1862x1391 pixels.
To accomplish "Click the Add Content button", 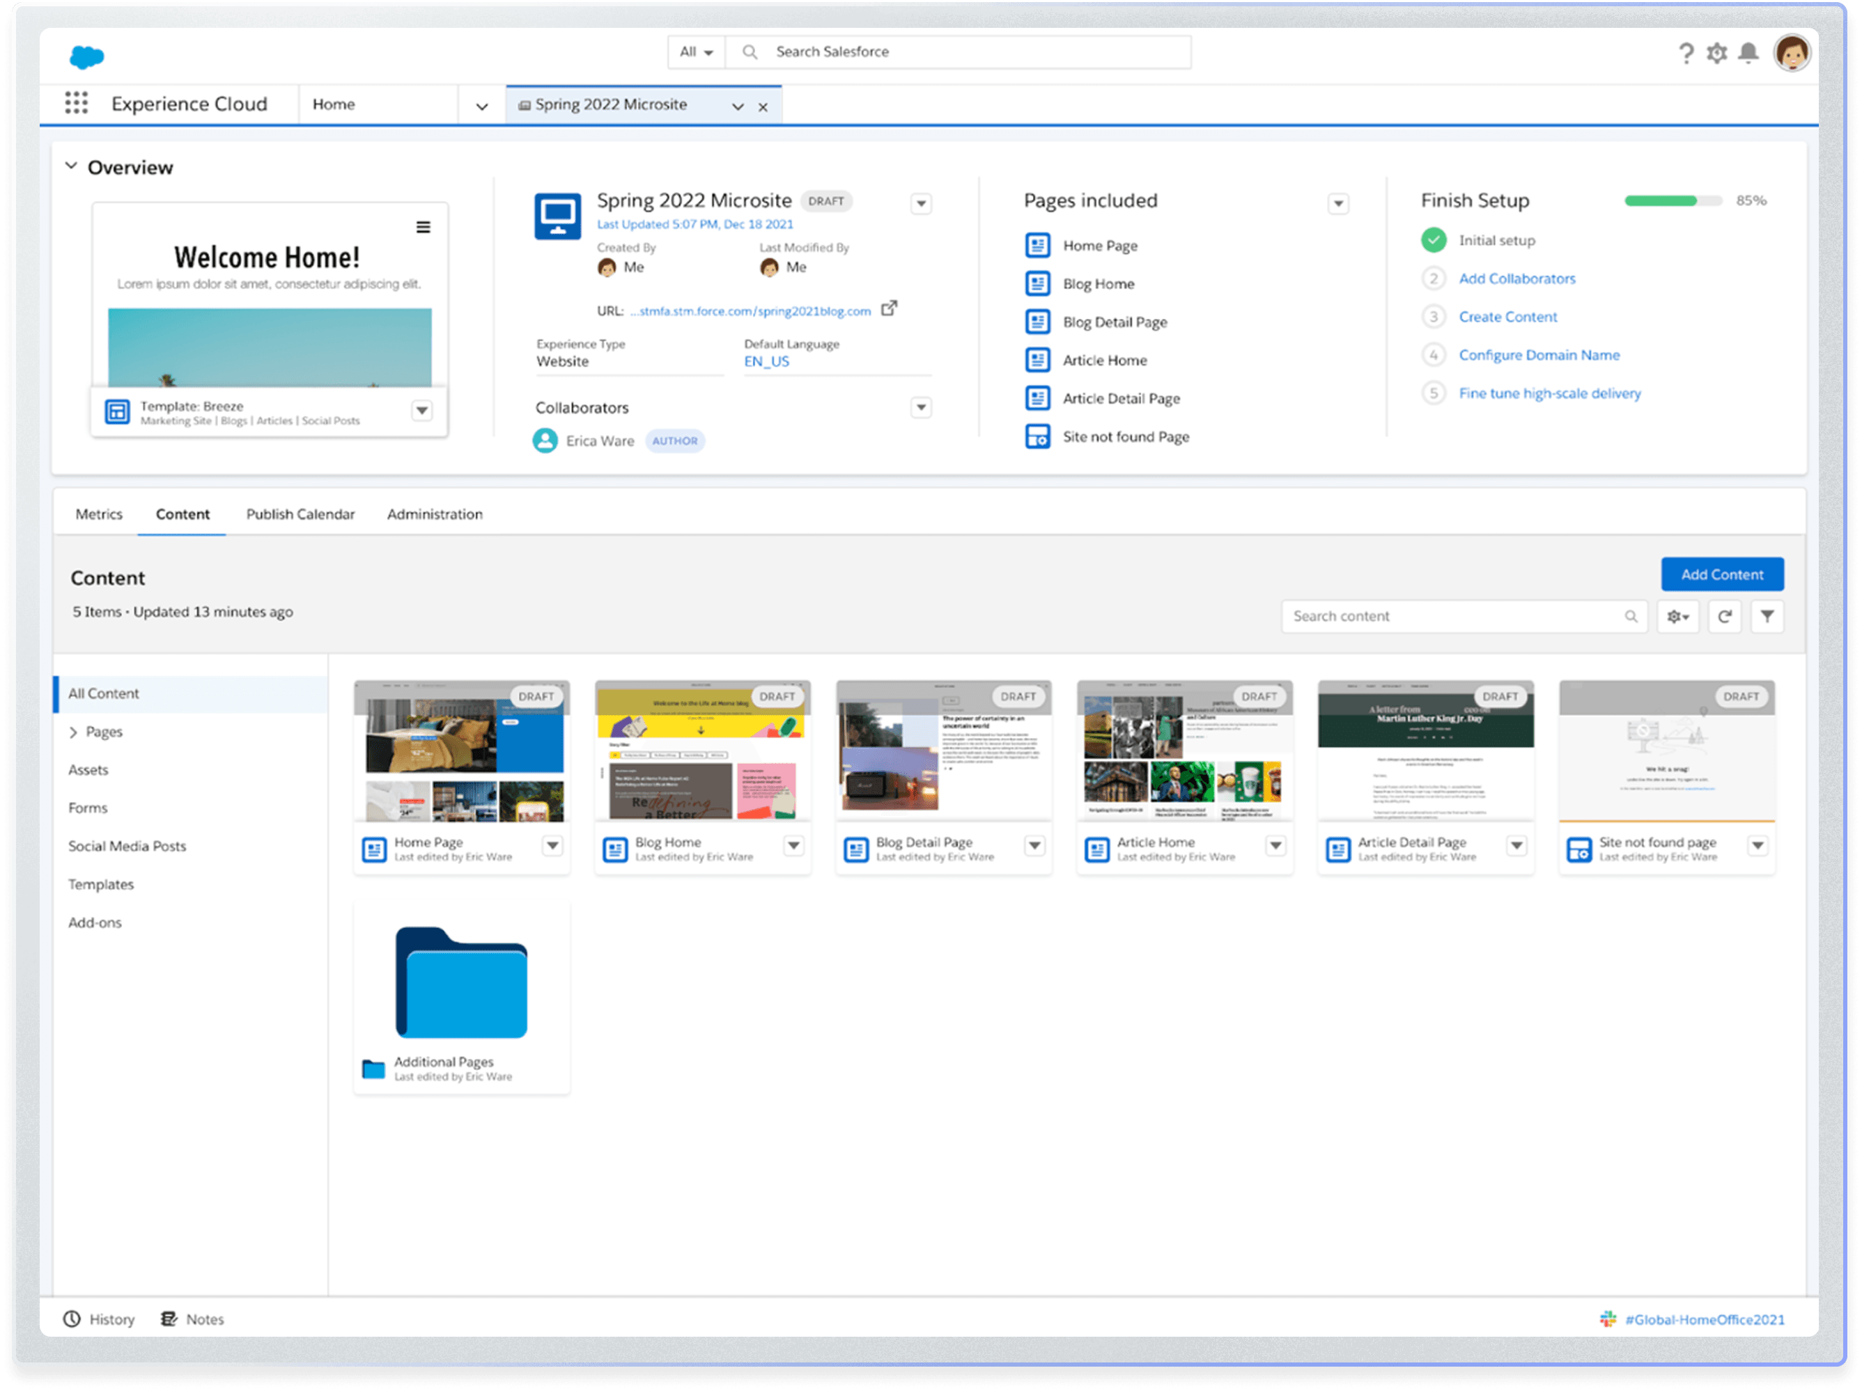I will click(1721, 574).
